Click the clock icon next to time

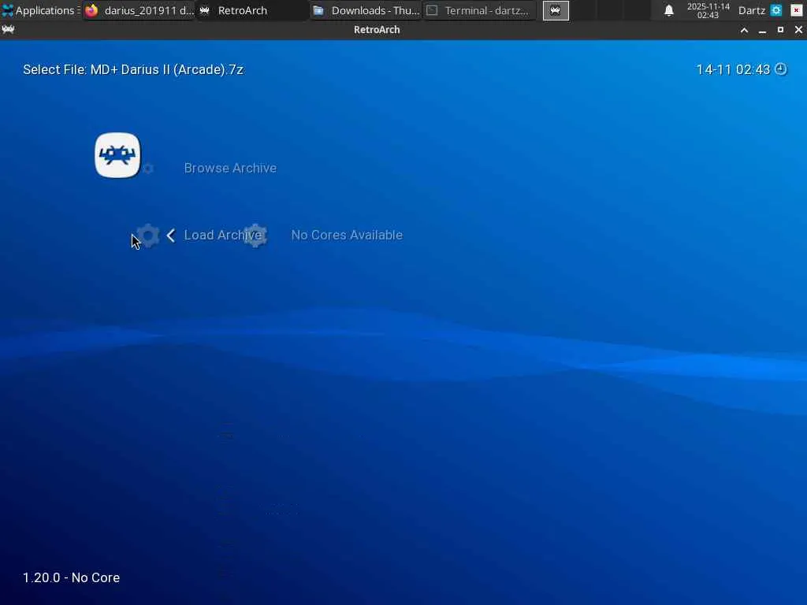pyautogui.click(x=781, y=69)
